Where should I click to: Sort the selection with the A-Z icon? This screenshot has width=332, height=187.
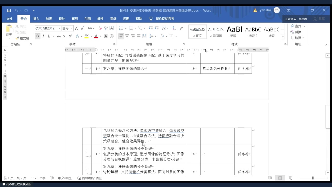coord(174,28)
